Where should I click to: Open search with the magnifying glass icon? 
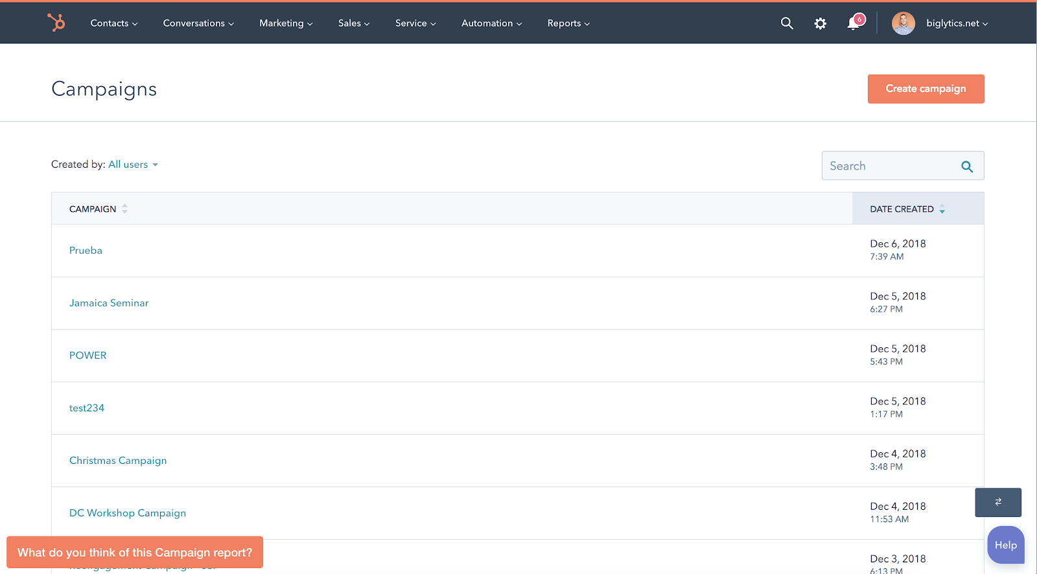tap(787, 23)
